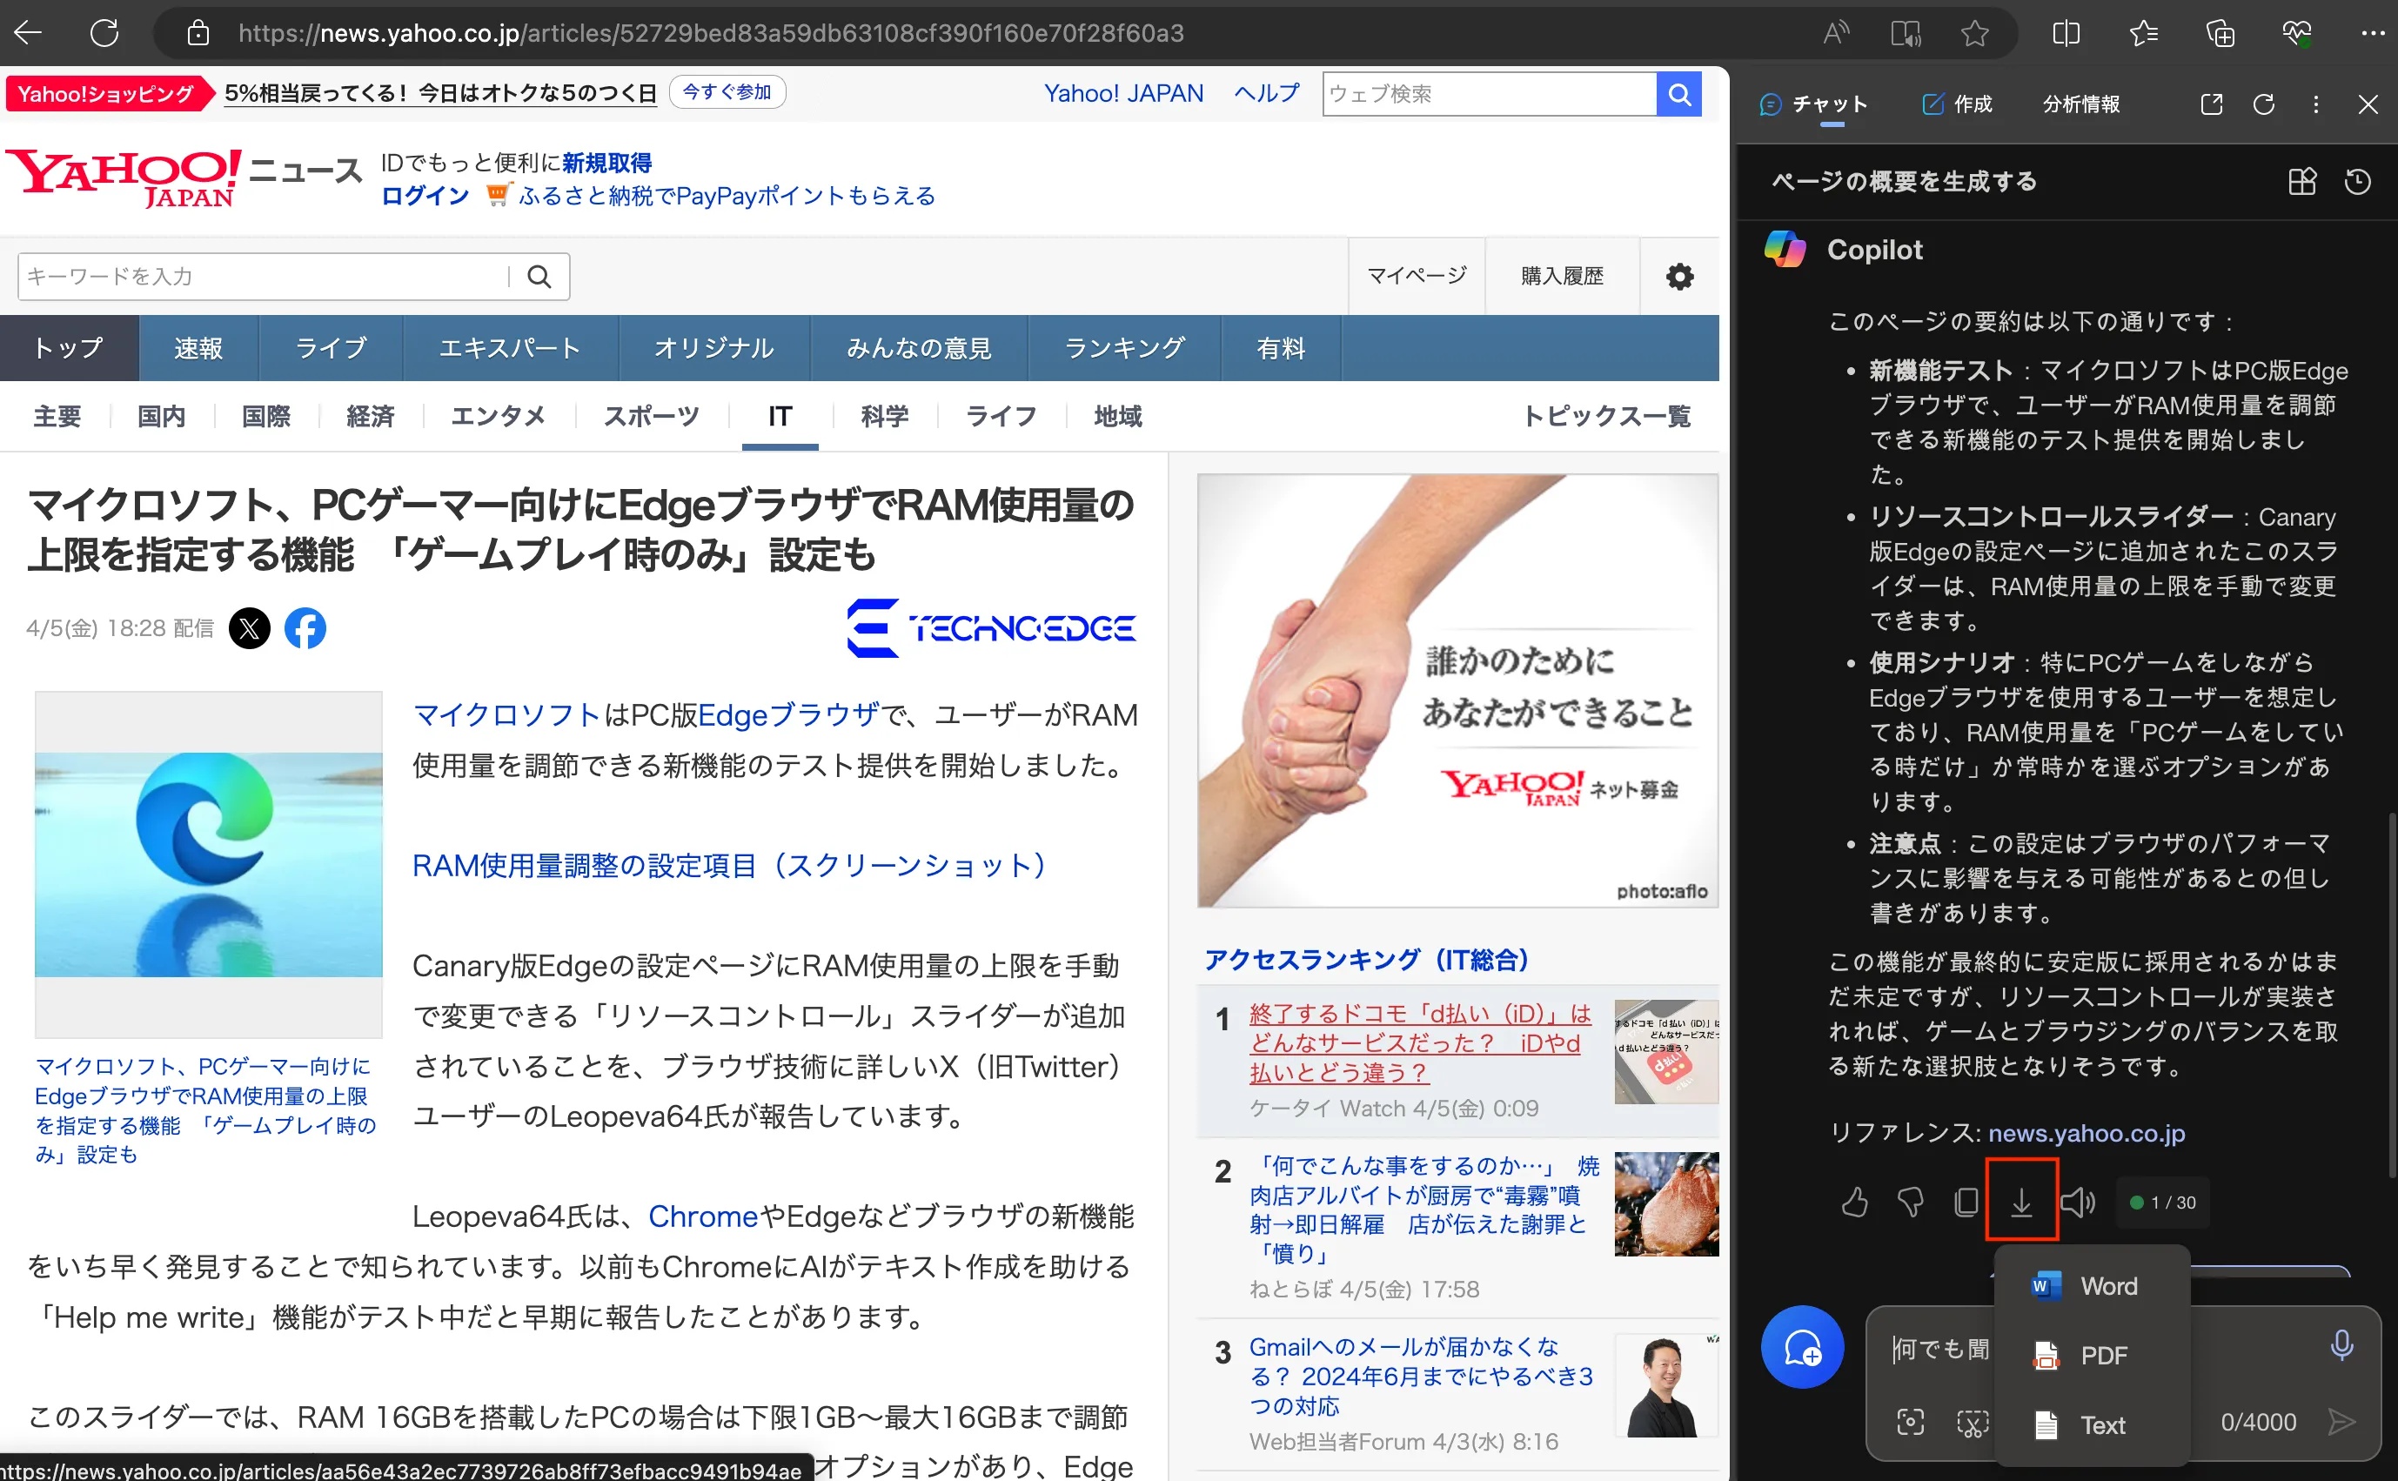
Task: Click the Yahoo! JAPAN ニュース logo
Action: point(186,177)
